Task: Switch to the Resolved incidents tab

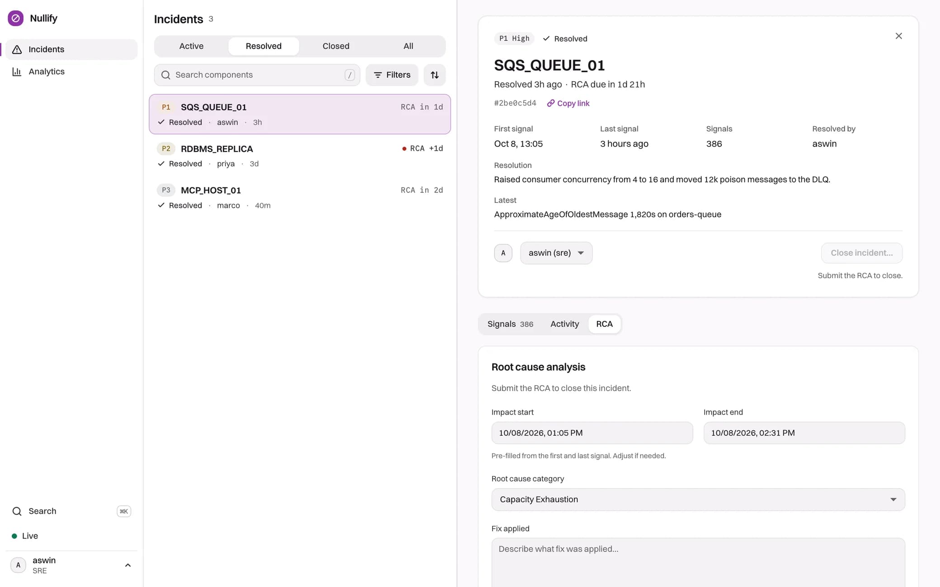Action: [263, 46]
